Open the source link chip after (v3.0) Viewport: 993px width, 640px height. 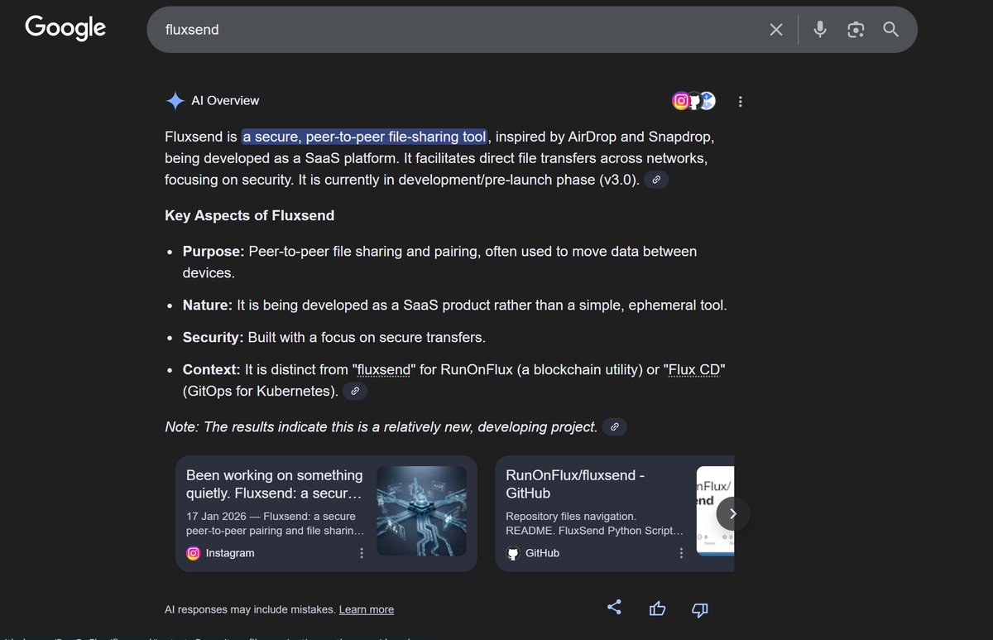[656, 180]
